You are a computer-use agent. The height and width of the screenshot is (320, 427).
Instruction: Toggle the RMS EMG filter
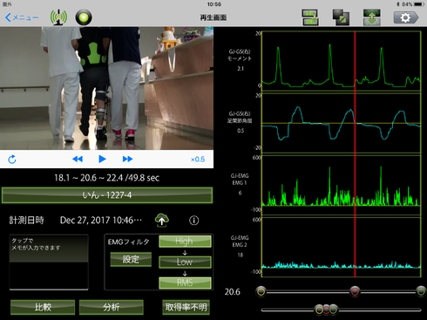click(185, 283)
